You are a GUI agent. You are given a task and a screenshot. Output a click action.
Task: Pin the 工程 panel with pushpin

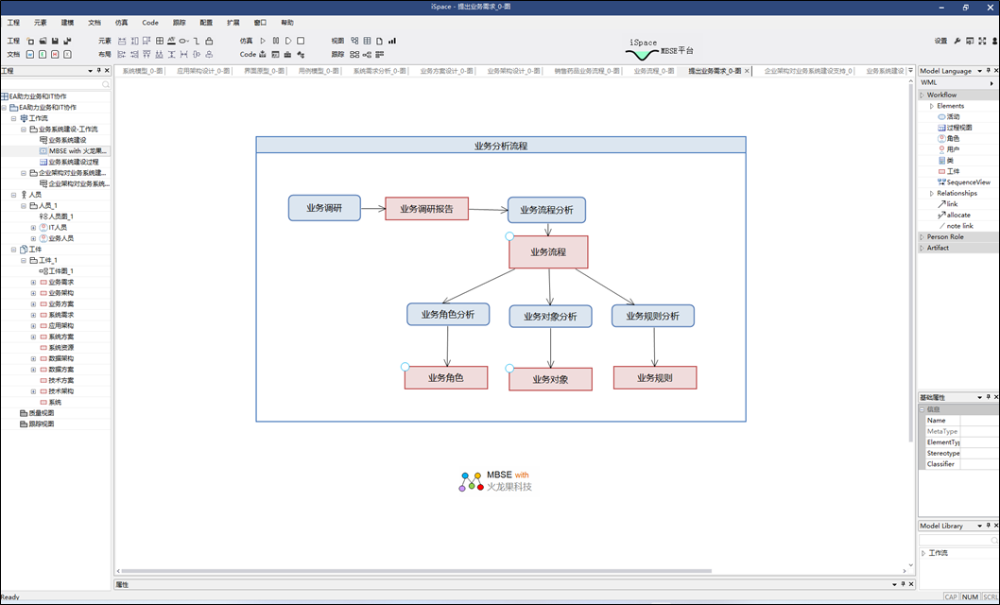point(98,71)
